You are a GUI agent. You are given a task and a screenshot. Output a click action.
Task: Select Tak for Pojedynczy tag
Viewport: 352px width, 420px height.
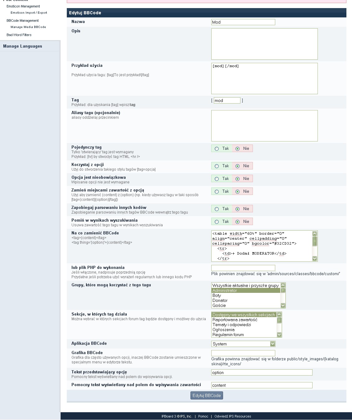(217, 149)
